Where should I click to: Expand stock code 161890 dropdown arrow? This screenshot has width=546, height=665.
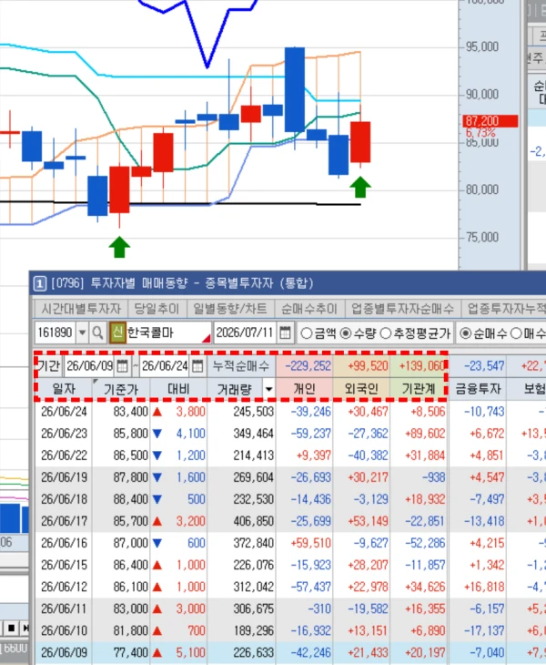point(83,332)
